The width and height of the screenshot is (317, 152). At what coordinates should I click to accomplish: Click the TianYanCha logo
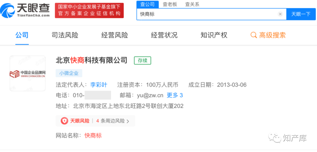pyautogui.click(x=25, y=10)
